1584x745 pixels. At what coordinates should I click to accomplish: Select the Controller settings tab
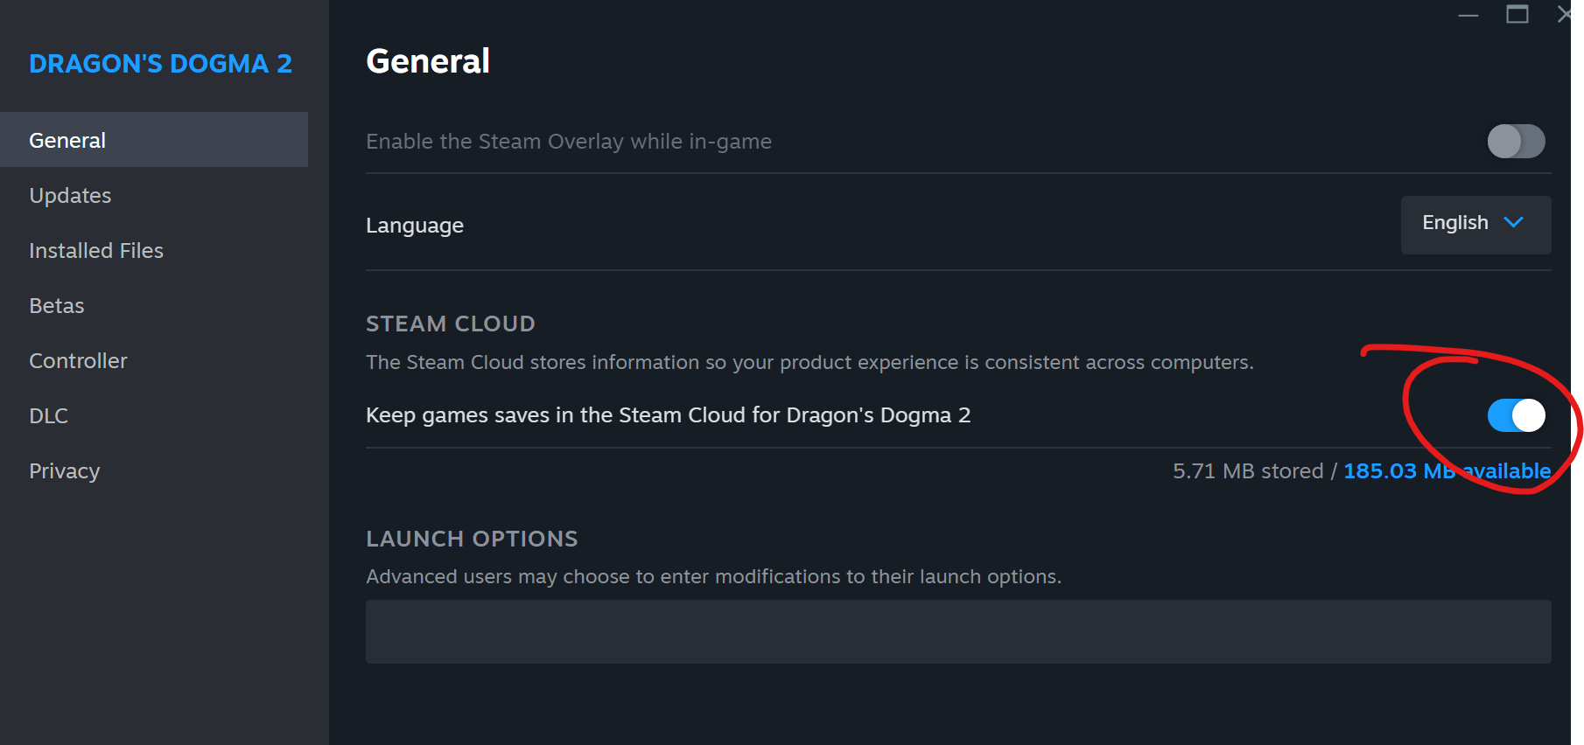point(78,360)
